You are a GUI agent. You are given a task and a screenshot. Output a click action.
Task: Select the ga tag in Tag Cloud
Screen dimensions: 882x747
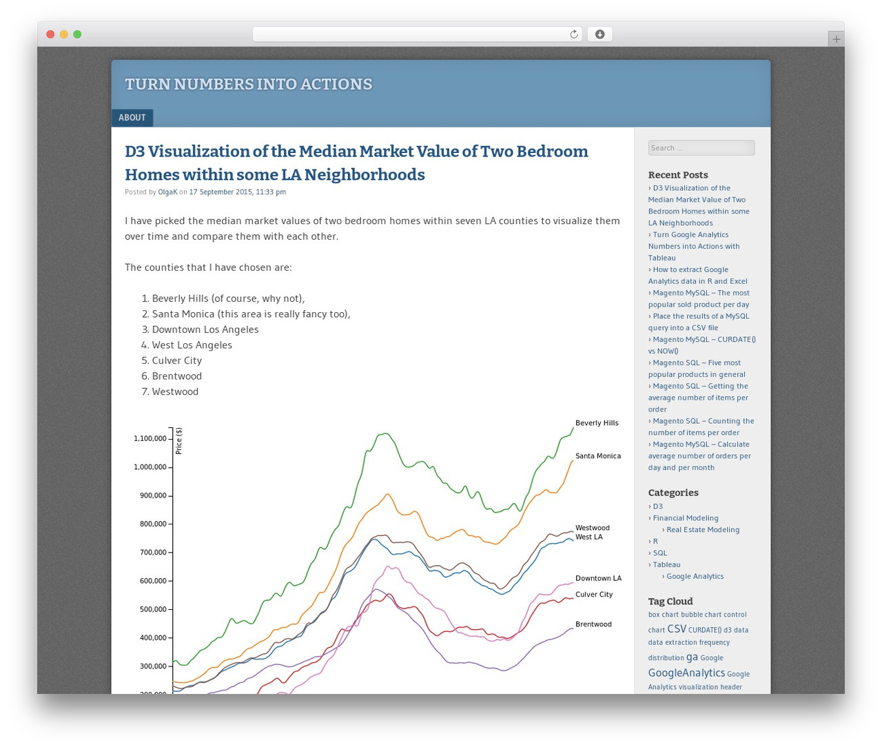coord(692,657)
